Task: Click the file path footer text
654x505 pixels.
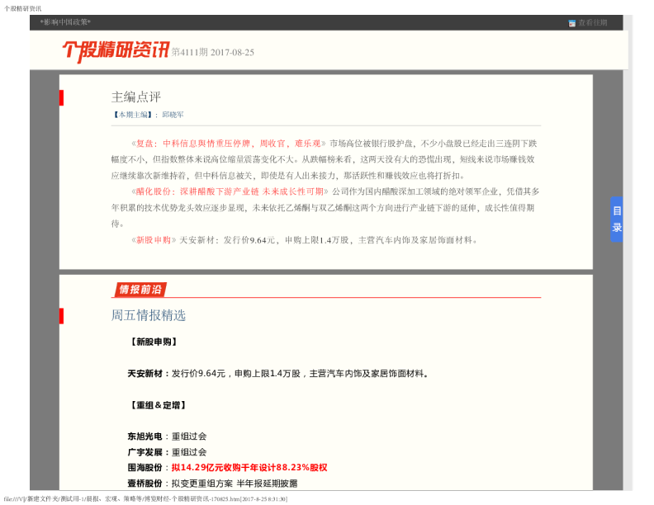Action: [145, 499]
